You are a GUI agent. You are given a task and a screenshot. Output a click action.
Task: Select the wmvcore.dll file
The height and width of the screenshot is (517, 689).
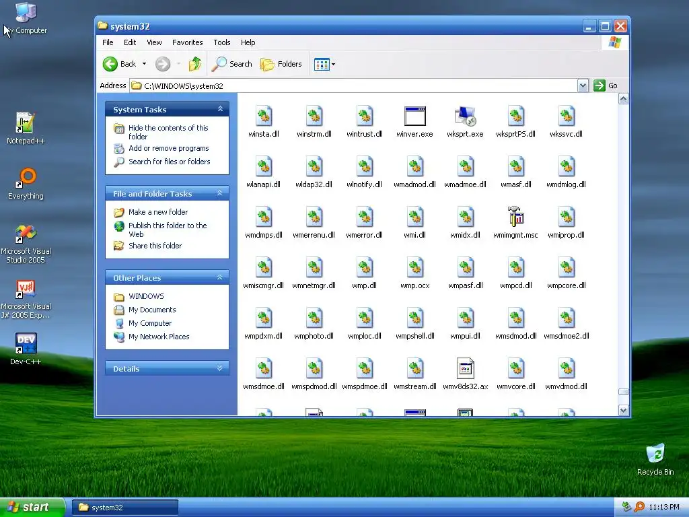click(x=516, y=374)
